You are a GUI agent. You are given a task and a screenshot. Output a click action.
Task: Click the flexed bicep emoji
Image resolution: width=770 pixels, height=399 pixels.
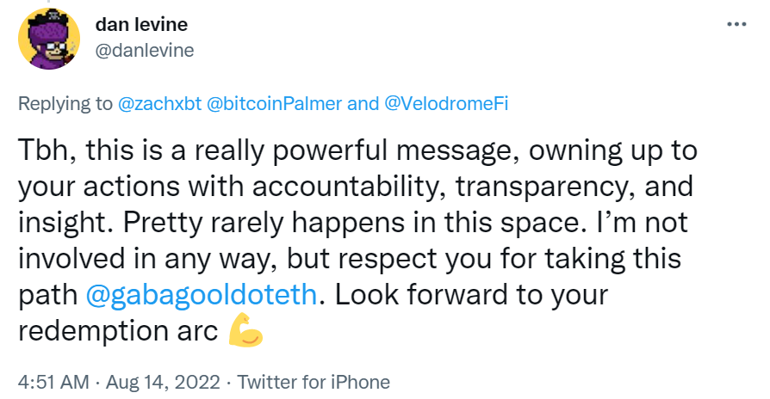tap(245, 334)
